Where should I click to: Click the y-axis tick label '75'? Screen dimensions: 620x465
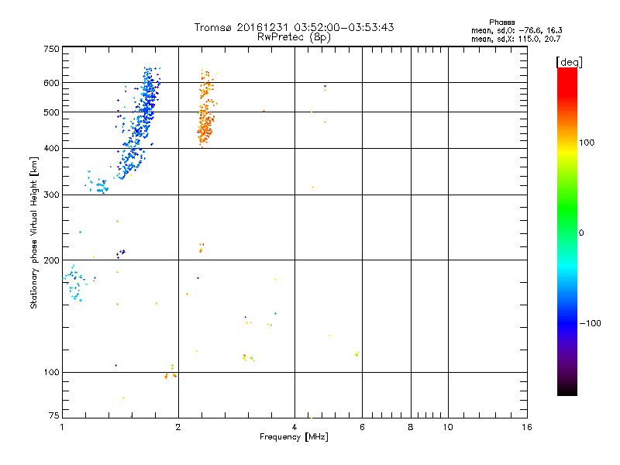[x=54, y=415]
